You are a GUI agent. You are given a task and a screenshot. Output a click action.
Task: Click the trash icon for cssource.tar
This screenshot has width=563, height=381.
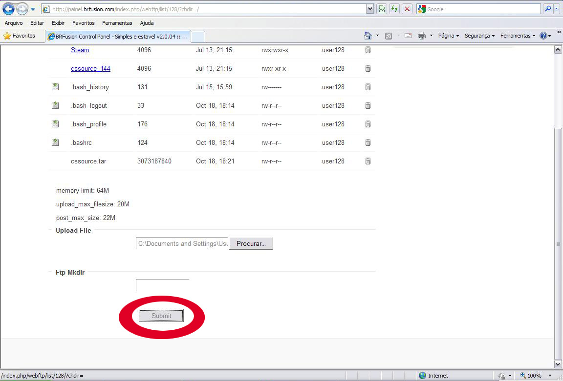pyautogui.click(x=368, y=161)
